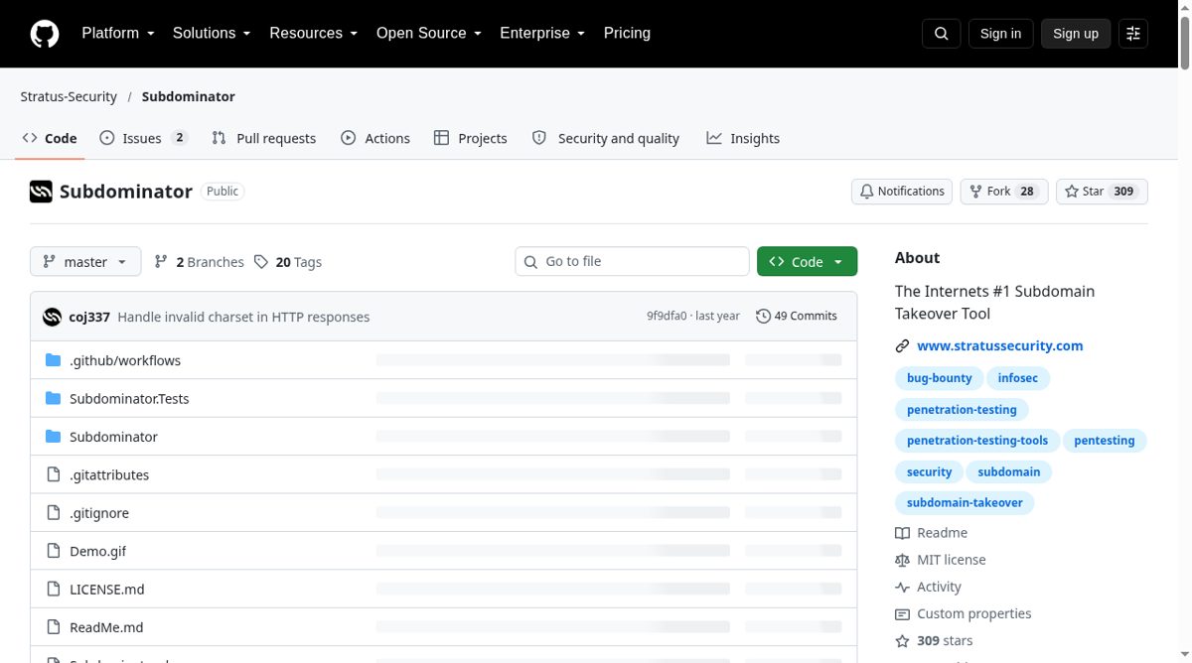Screen dimensions: 1192x663
Task: Go to GitHub homepage via Octocat logo
Action: tap(45, 34)
